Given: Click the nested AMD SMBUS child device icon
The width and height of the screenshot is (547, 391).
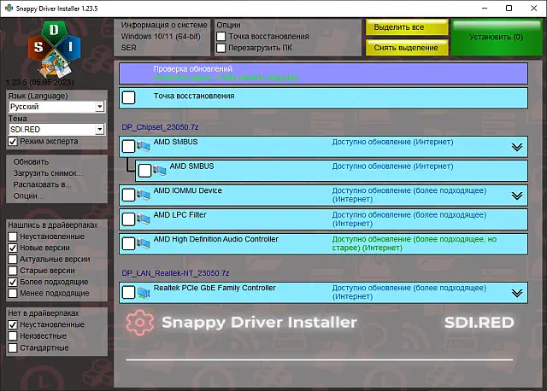Looking at the screenshot, I should coord(160,171).
